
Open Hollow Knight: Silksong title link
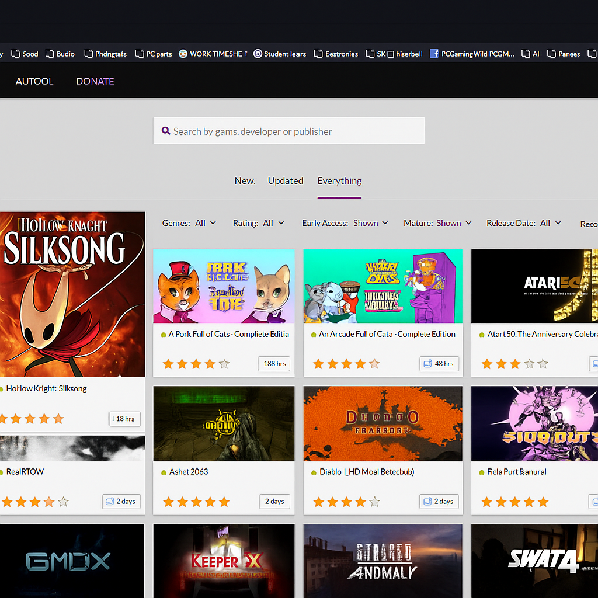(x=47, y=388)
